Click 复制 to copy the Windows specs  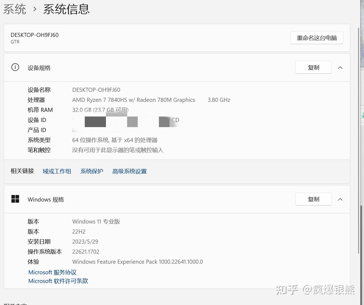[313, 199]
